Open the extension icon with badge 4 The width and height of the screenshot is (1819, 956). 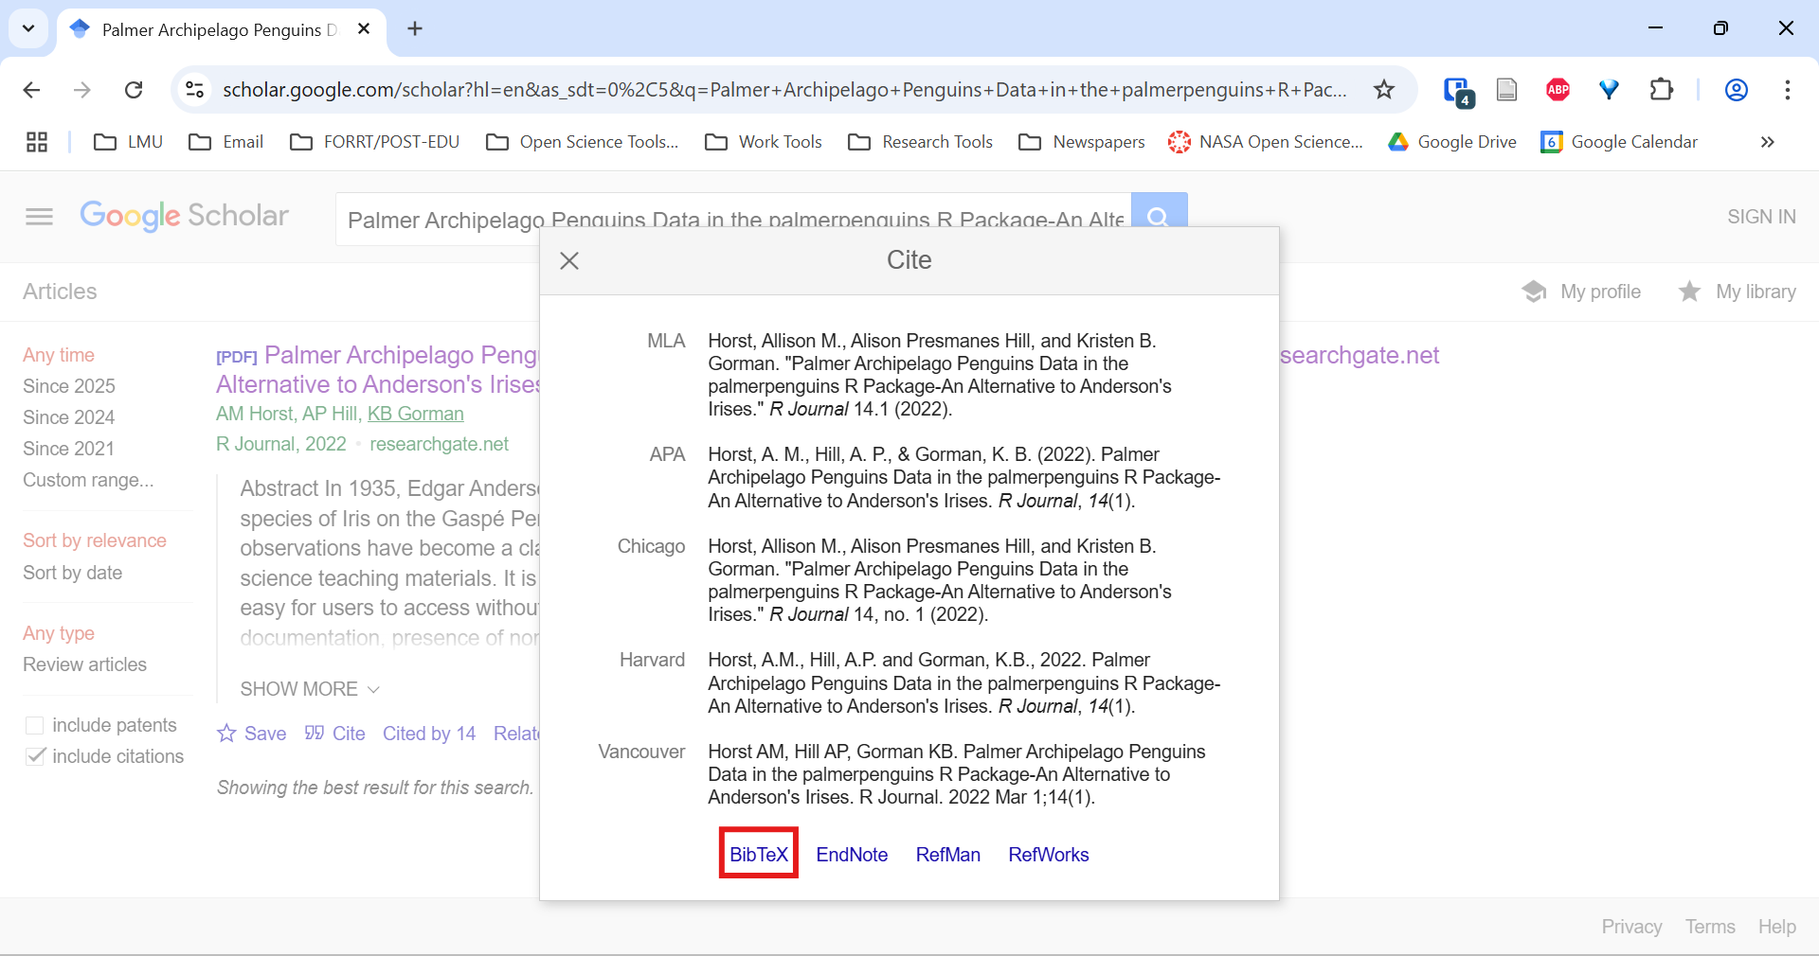[x=1457, y=91]
